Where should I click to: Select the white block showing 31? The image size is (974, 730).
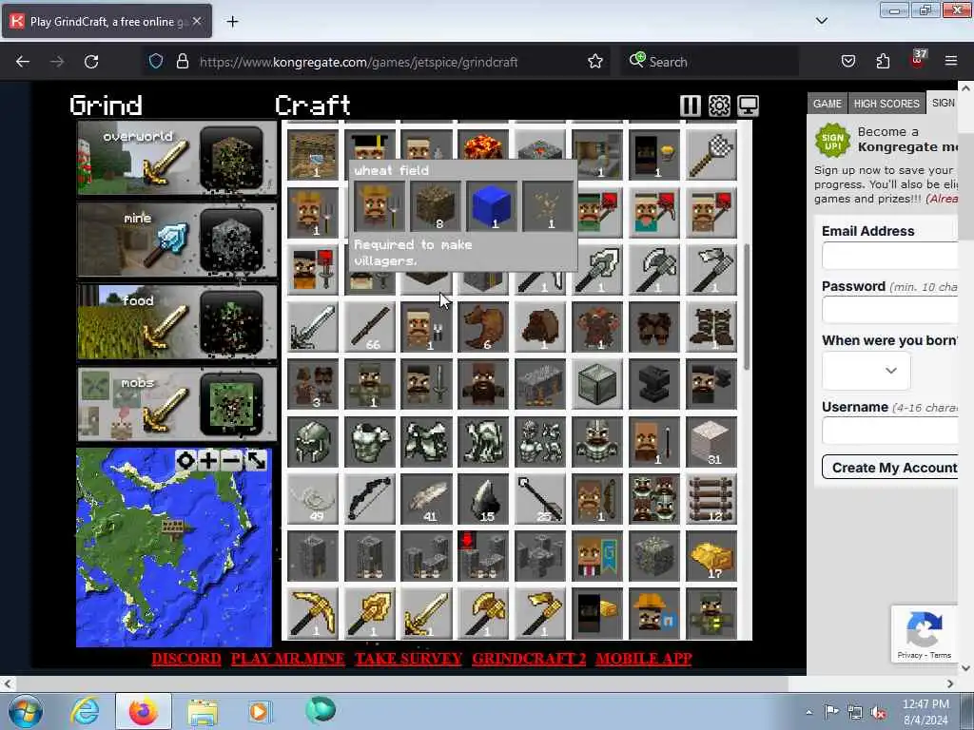711,441
